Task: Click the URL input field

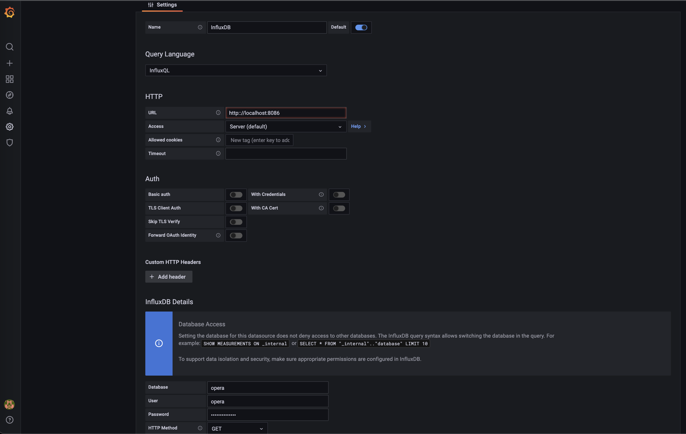Action: coord(286,113)
